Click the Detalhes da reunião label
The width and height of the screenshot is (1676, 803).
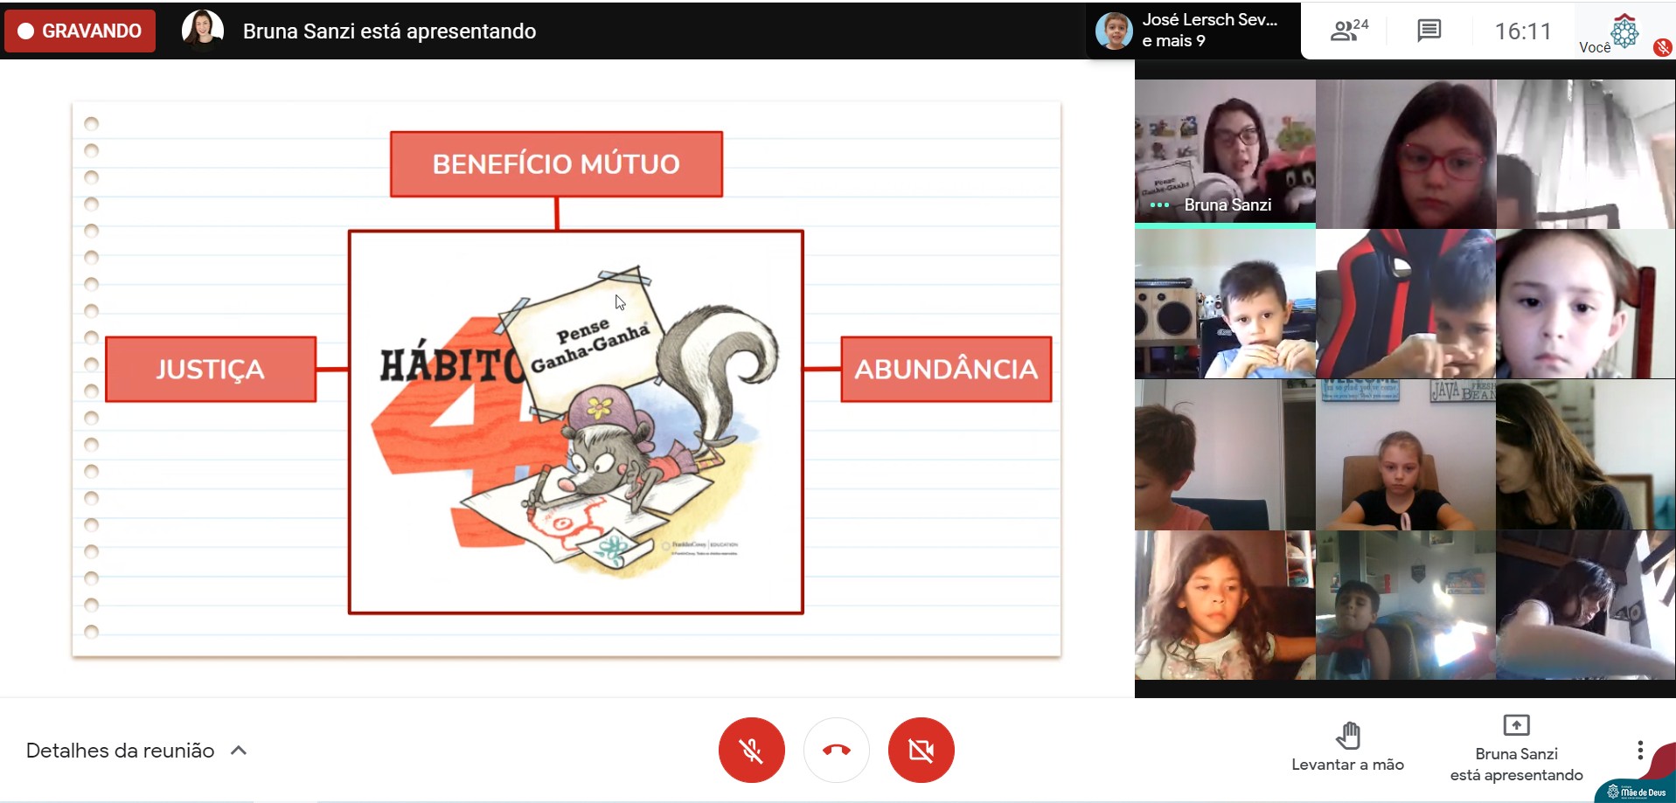(120, 751)
